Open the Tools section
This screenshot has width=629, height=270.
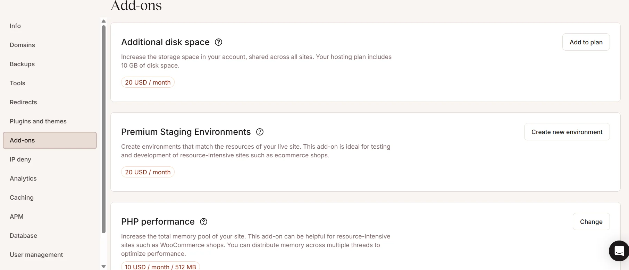pyautogui.click(x=17, y=83)
